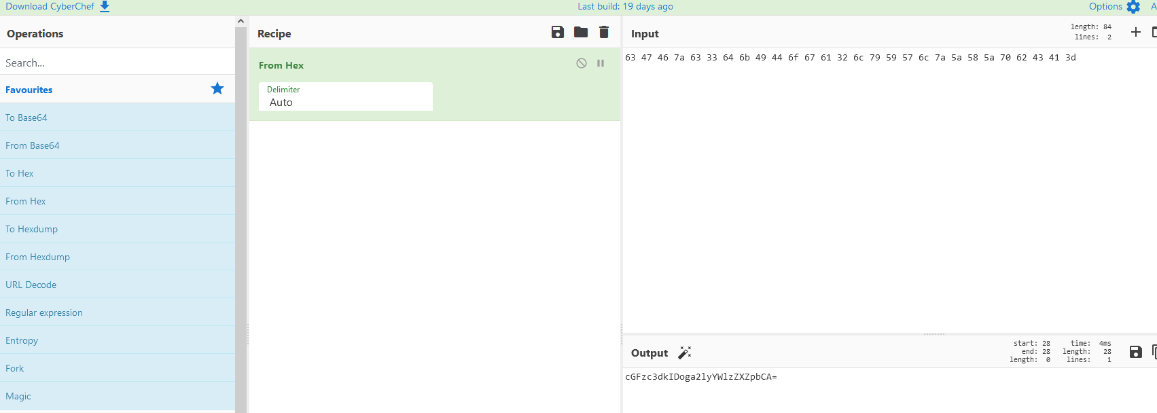
Task: Click inside the Input hex text
Action: click(850, 58)
